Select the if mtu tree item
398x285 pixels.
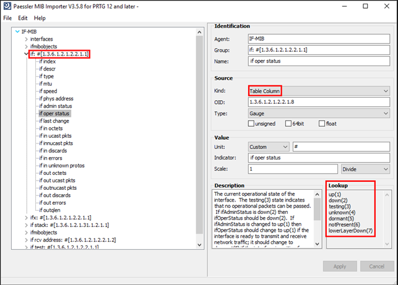[46, 83]
